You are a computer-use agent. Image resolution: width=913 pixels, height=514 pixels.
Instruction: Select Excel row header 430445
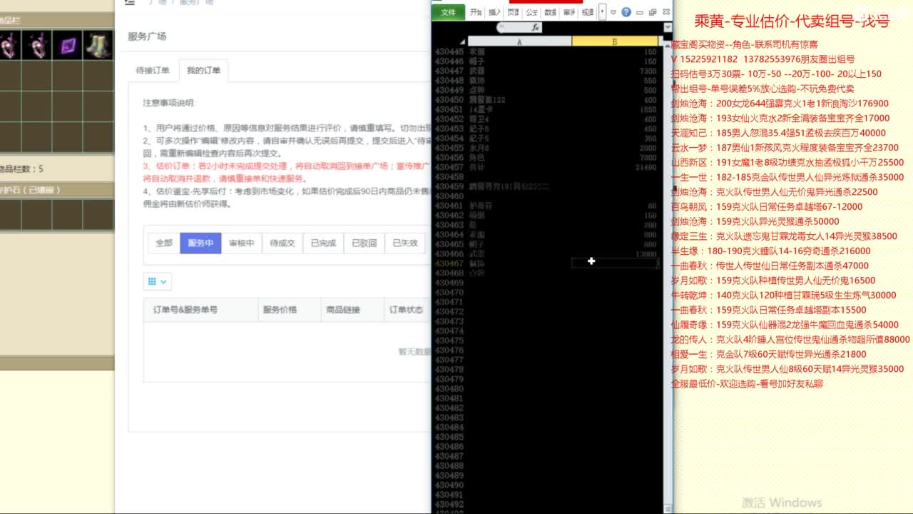[x=449, y=51]
